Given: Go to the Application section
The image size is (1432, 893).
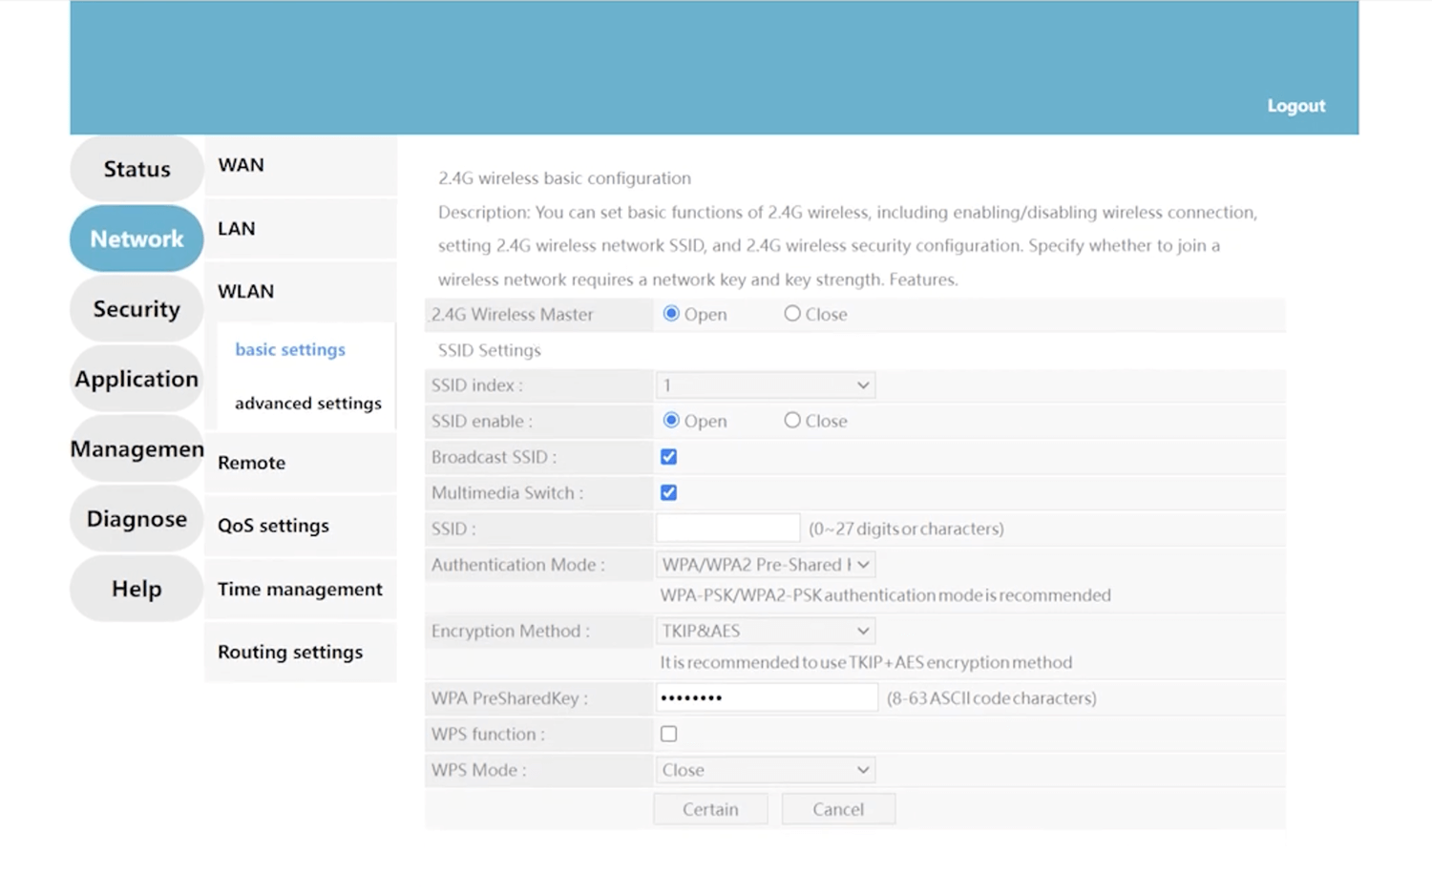Looking at the screenshot, I should coord(137,379).
